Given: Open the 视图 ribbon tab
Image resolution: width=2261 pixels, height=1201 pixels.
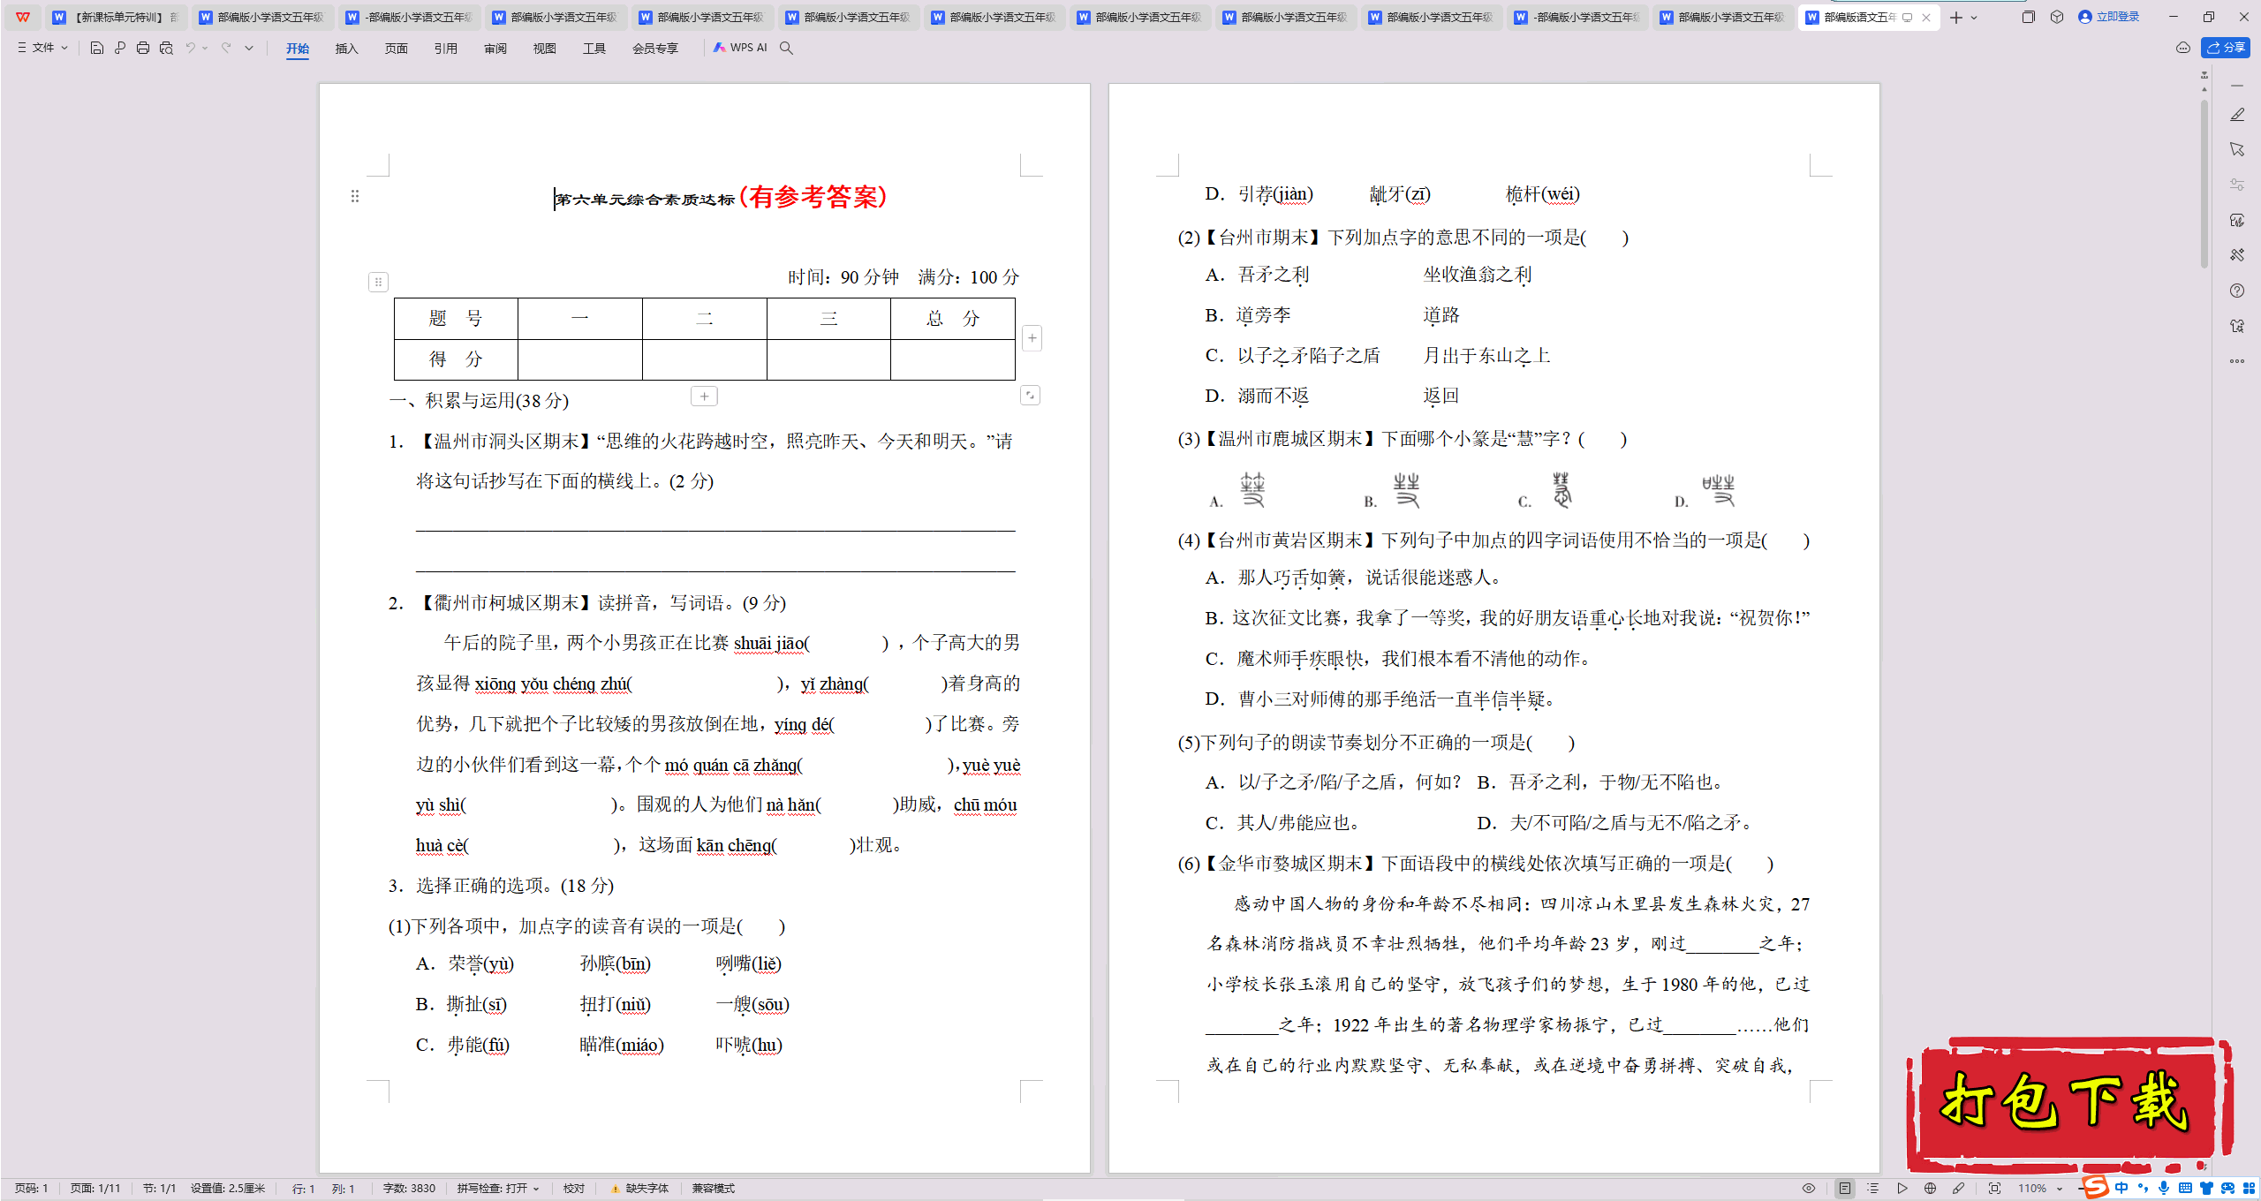Looking at the screenshot, I should coord(545,49).
